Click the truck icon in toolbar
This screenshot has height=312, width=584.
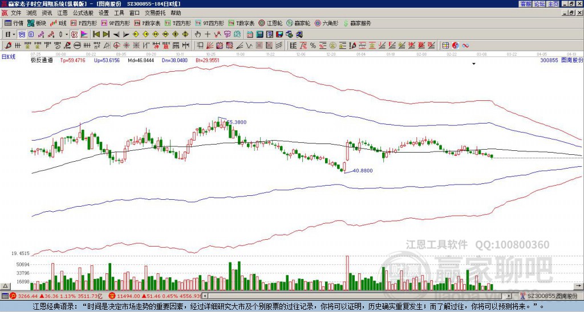pos(299,35)
